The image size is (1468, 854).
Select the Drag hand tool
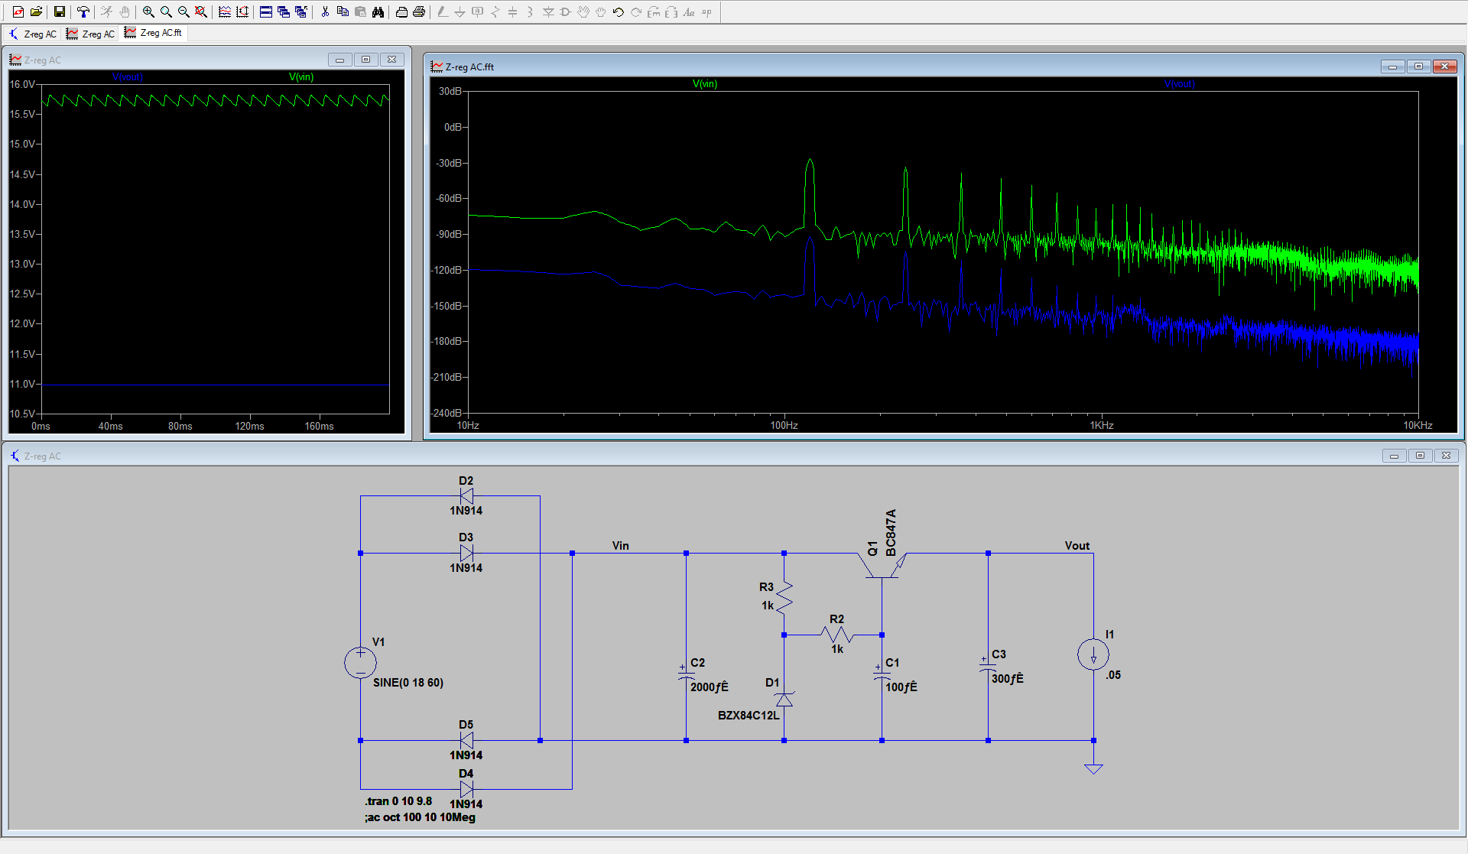601,11
